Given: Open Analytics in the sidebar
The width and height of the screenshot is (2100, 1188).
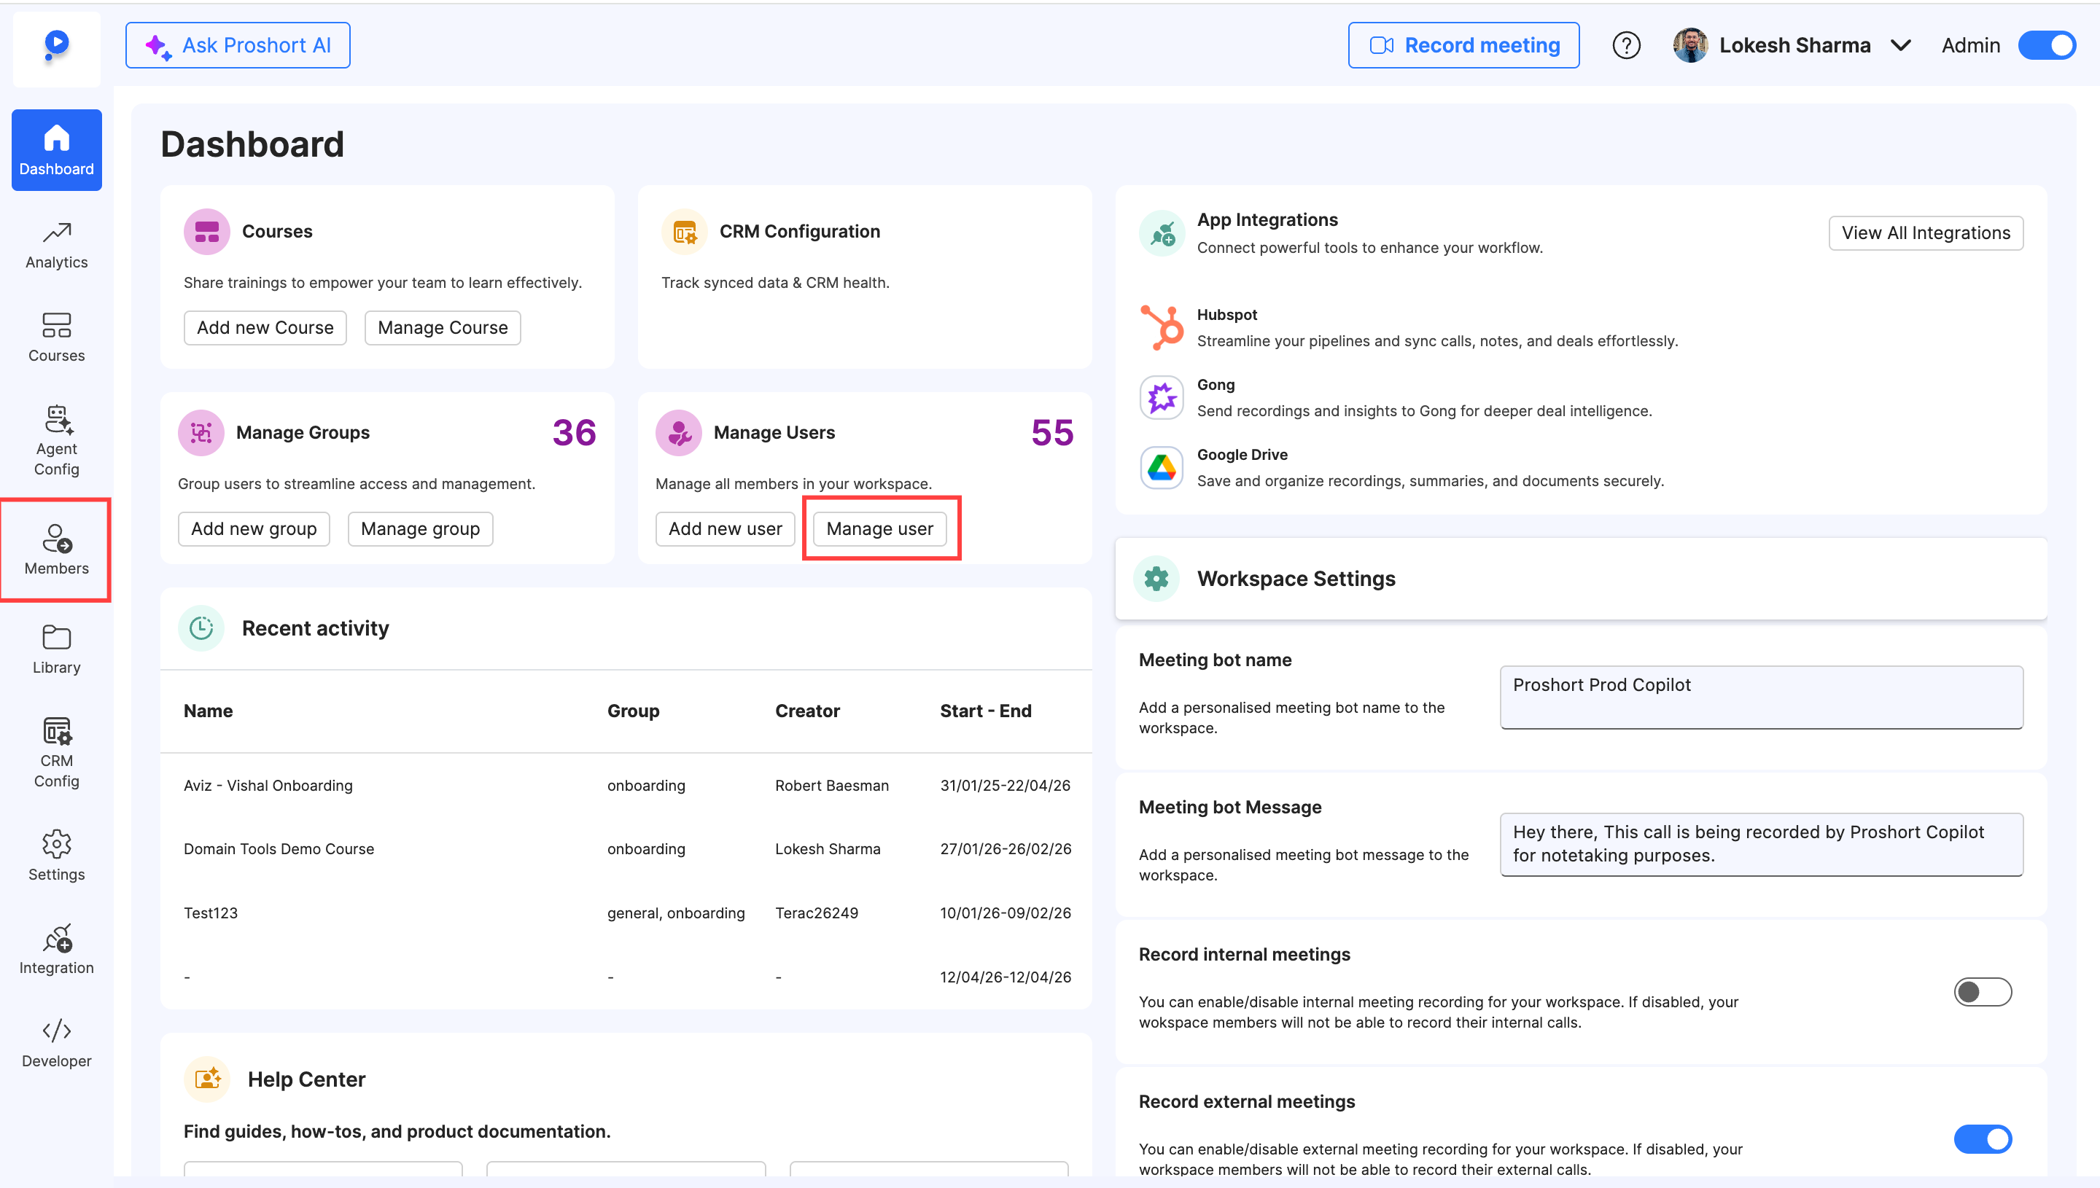Looking at the screenshot, I should pos(56,244).
